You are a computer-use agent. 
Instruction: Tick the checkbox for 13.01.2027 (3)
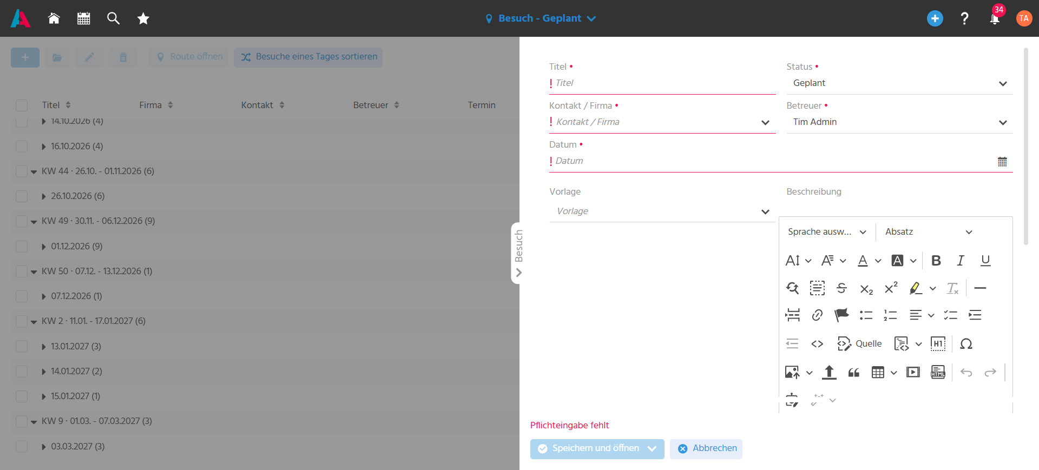pos(22,346)
